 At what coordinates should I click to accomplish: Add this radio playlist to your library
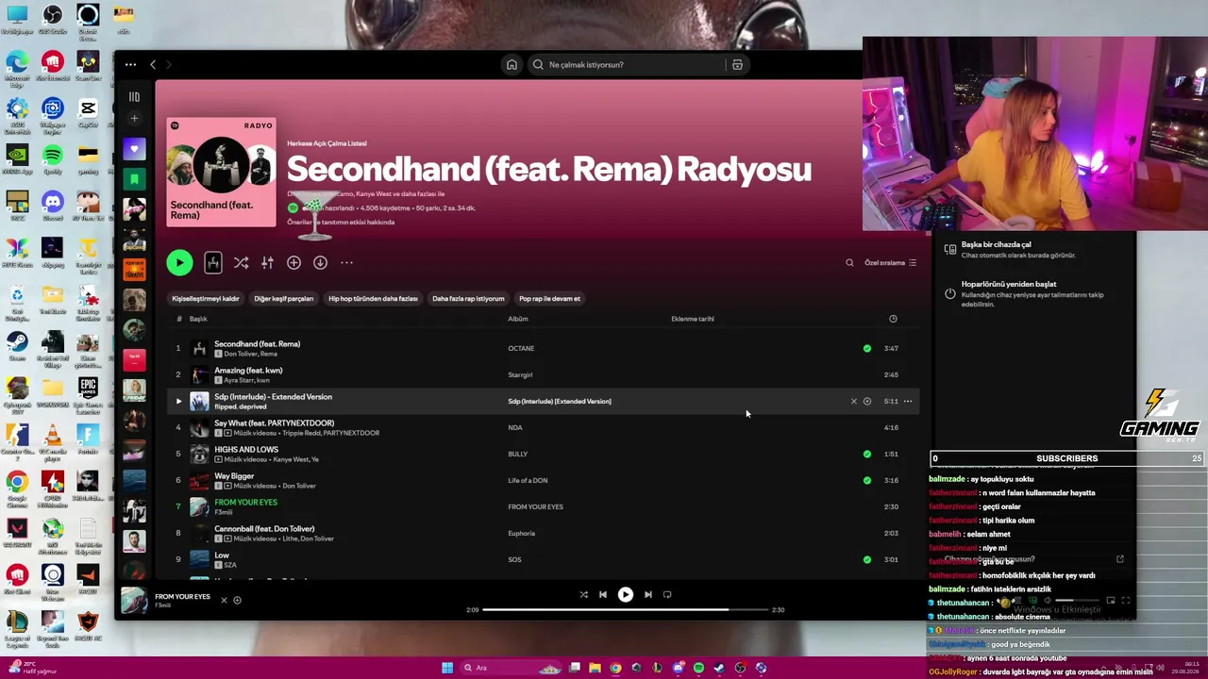point(294,263)
